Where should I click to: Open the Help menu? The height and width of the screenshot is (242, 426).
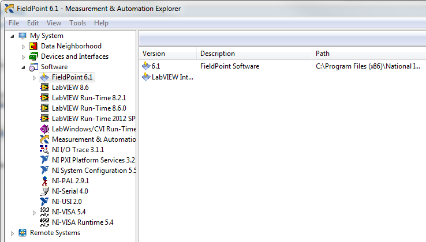[102, 23]
